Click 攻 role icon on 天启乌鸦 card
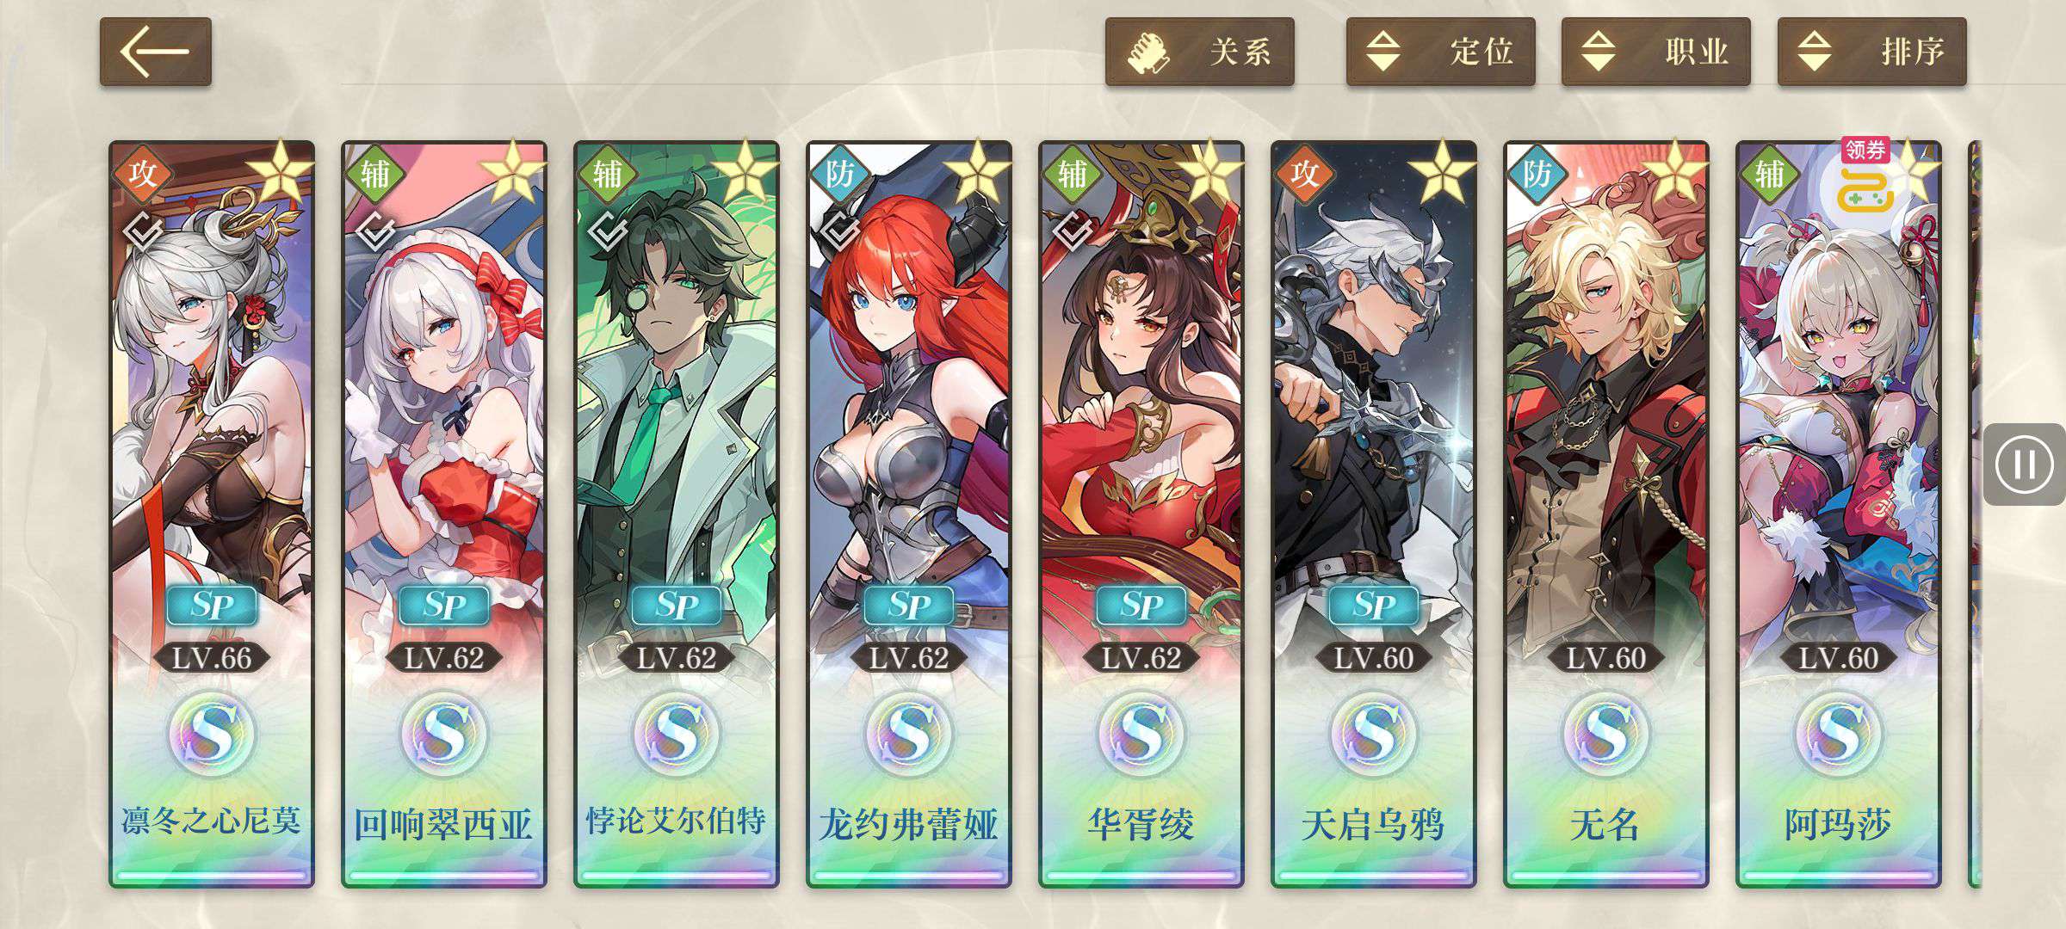This screenshot has height=929, width=2066. coord(1305,174)
